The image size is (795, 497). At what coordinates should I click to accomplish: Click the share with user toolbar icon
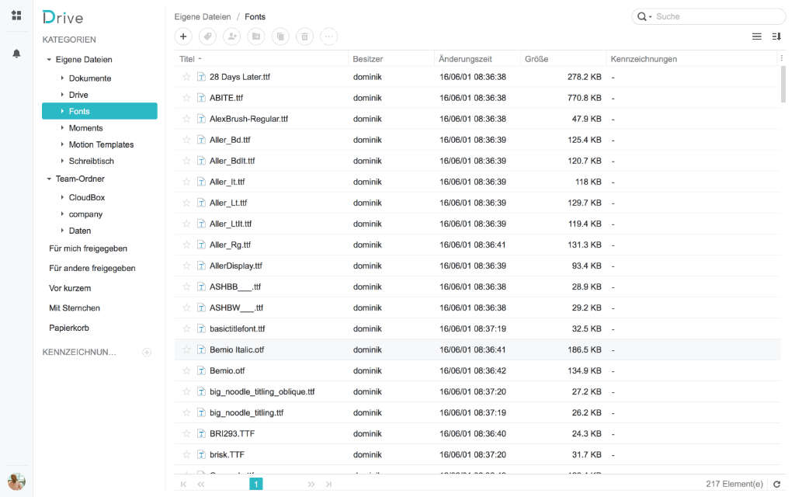tap(231, 36)
